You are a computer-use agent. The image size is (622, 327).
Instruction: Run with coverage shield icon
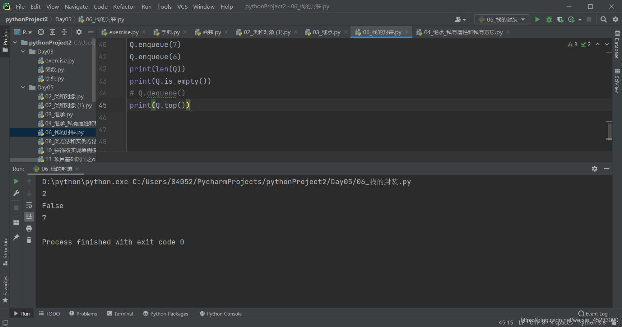pos(560,19)
